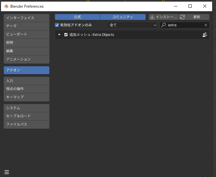Toggle the 公式 filter button
This screenshot has height=177, width=216.
[77, 17]
